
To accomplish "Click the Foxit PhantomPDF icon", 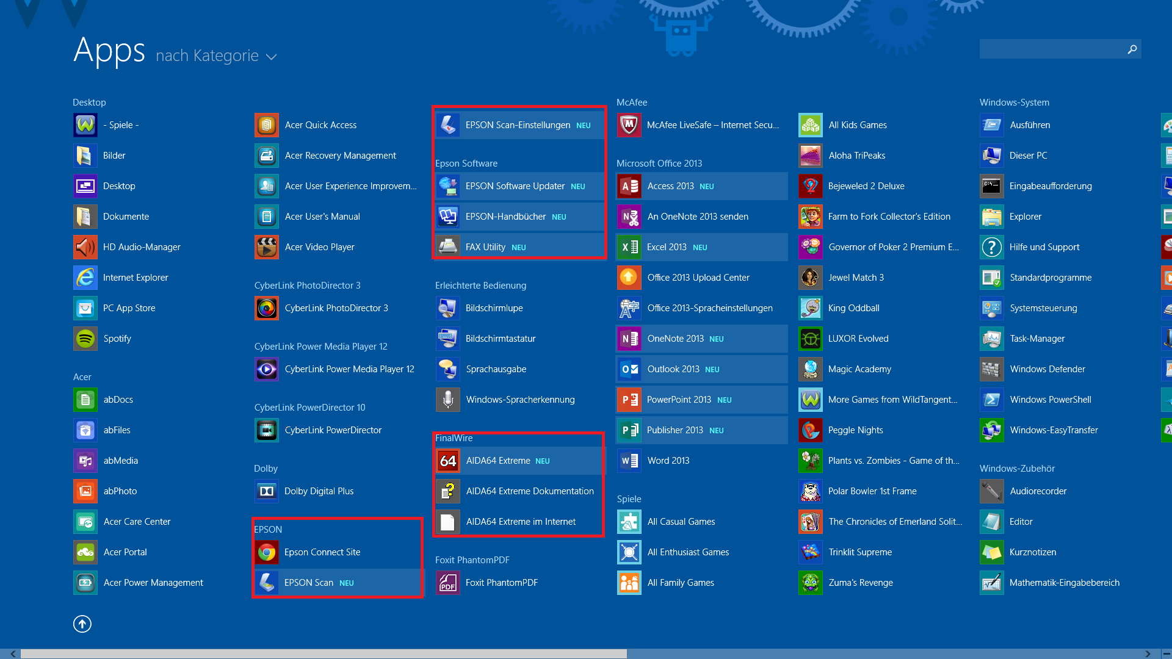I will [x=448, y=583].
